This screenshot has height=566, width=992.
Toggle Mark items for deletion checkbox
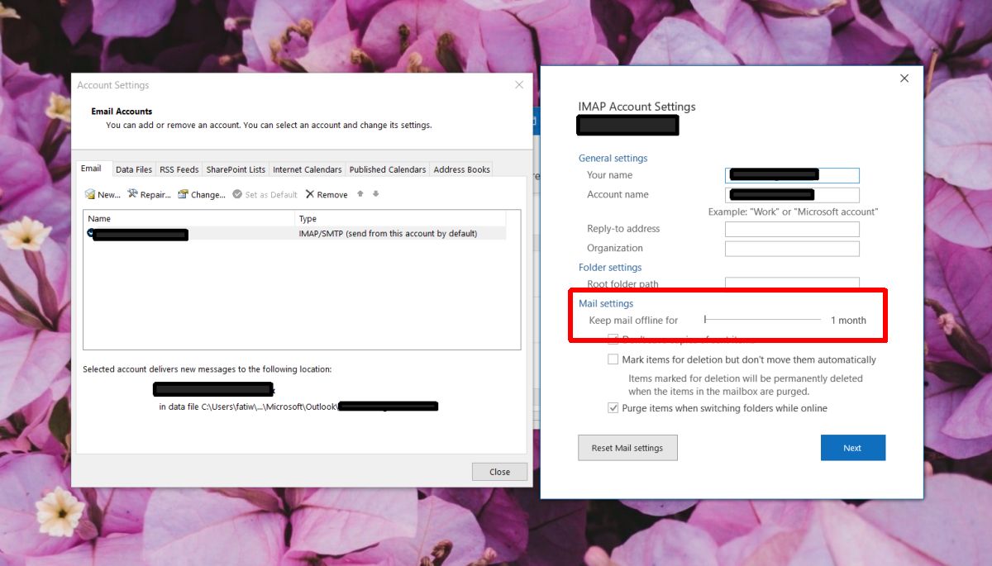(613, 359)
